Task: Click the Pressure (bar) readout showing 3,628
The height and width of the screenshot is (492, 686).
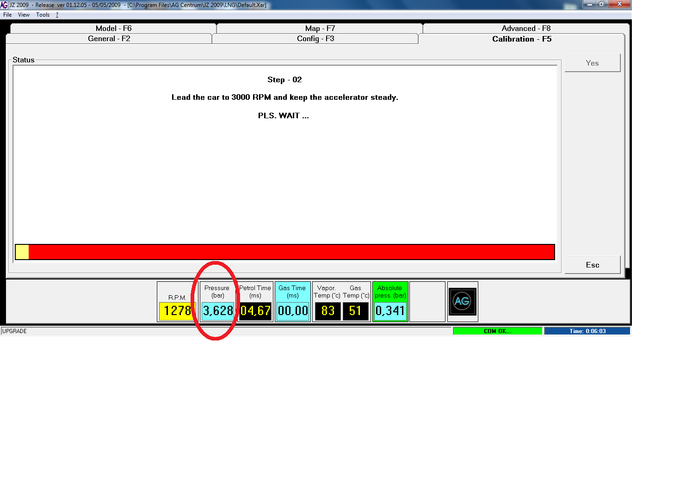Action: click(x=218, y=311)
